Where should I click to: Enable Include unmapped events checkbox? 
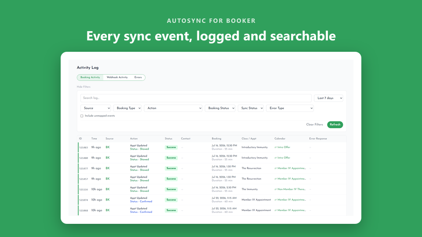[82, 116]
